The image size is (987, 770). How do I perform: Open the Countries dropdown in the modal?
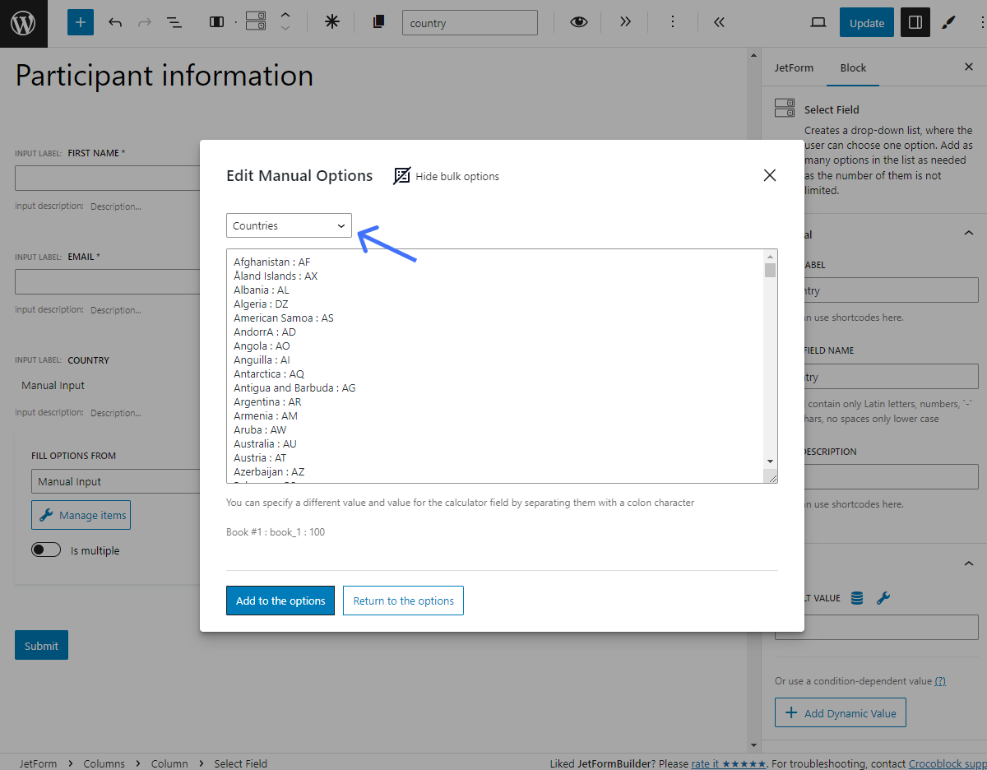[288, 225]
